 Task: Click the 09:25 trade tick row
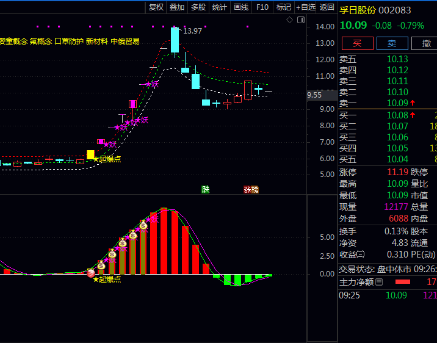(x=388, y=295)
